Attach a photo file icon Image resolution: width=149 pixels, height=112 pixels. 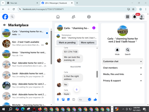click(x=63, y=99)
